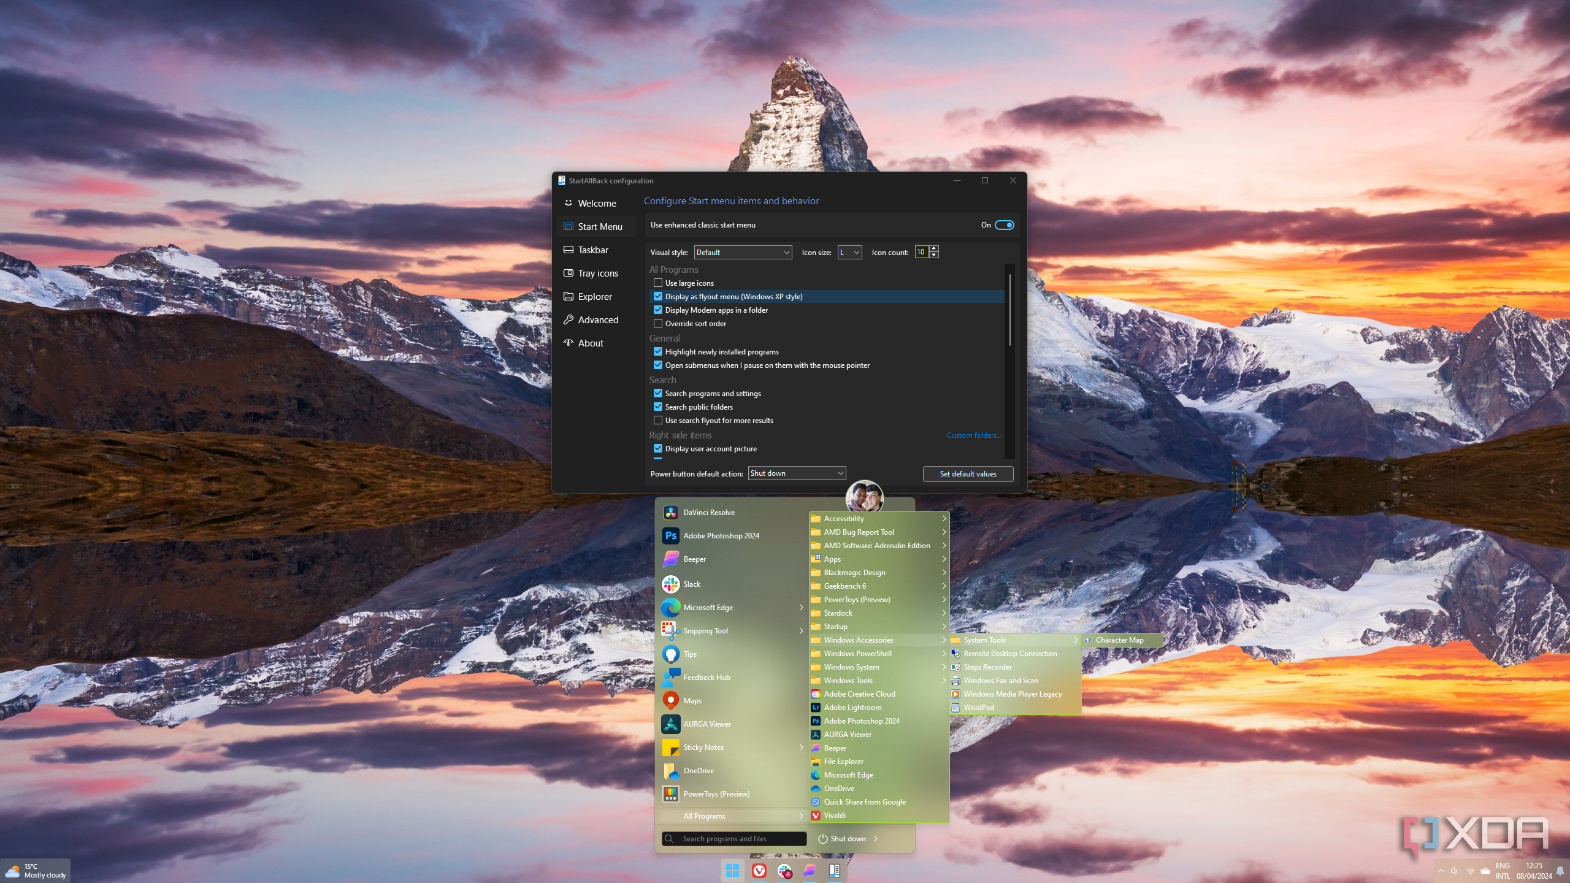The width and height of the screenshot is (1570, 883).
Task: Launch Slack from the start menu list
Action: pyautogui.click(x=692, y=584)
